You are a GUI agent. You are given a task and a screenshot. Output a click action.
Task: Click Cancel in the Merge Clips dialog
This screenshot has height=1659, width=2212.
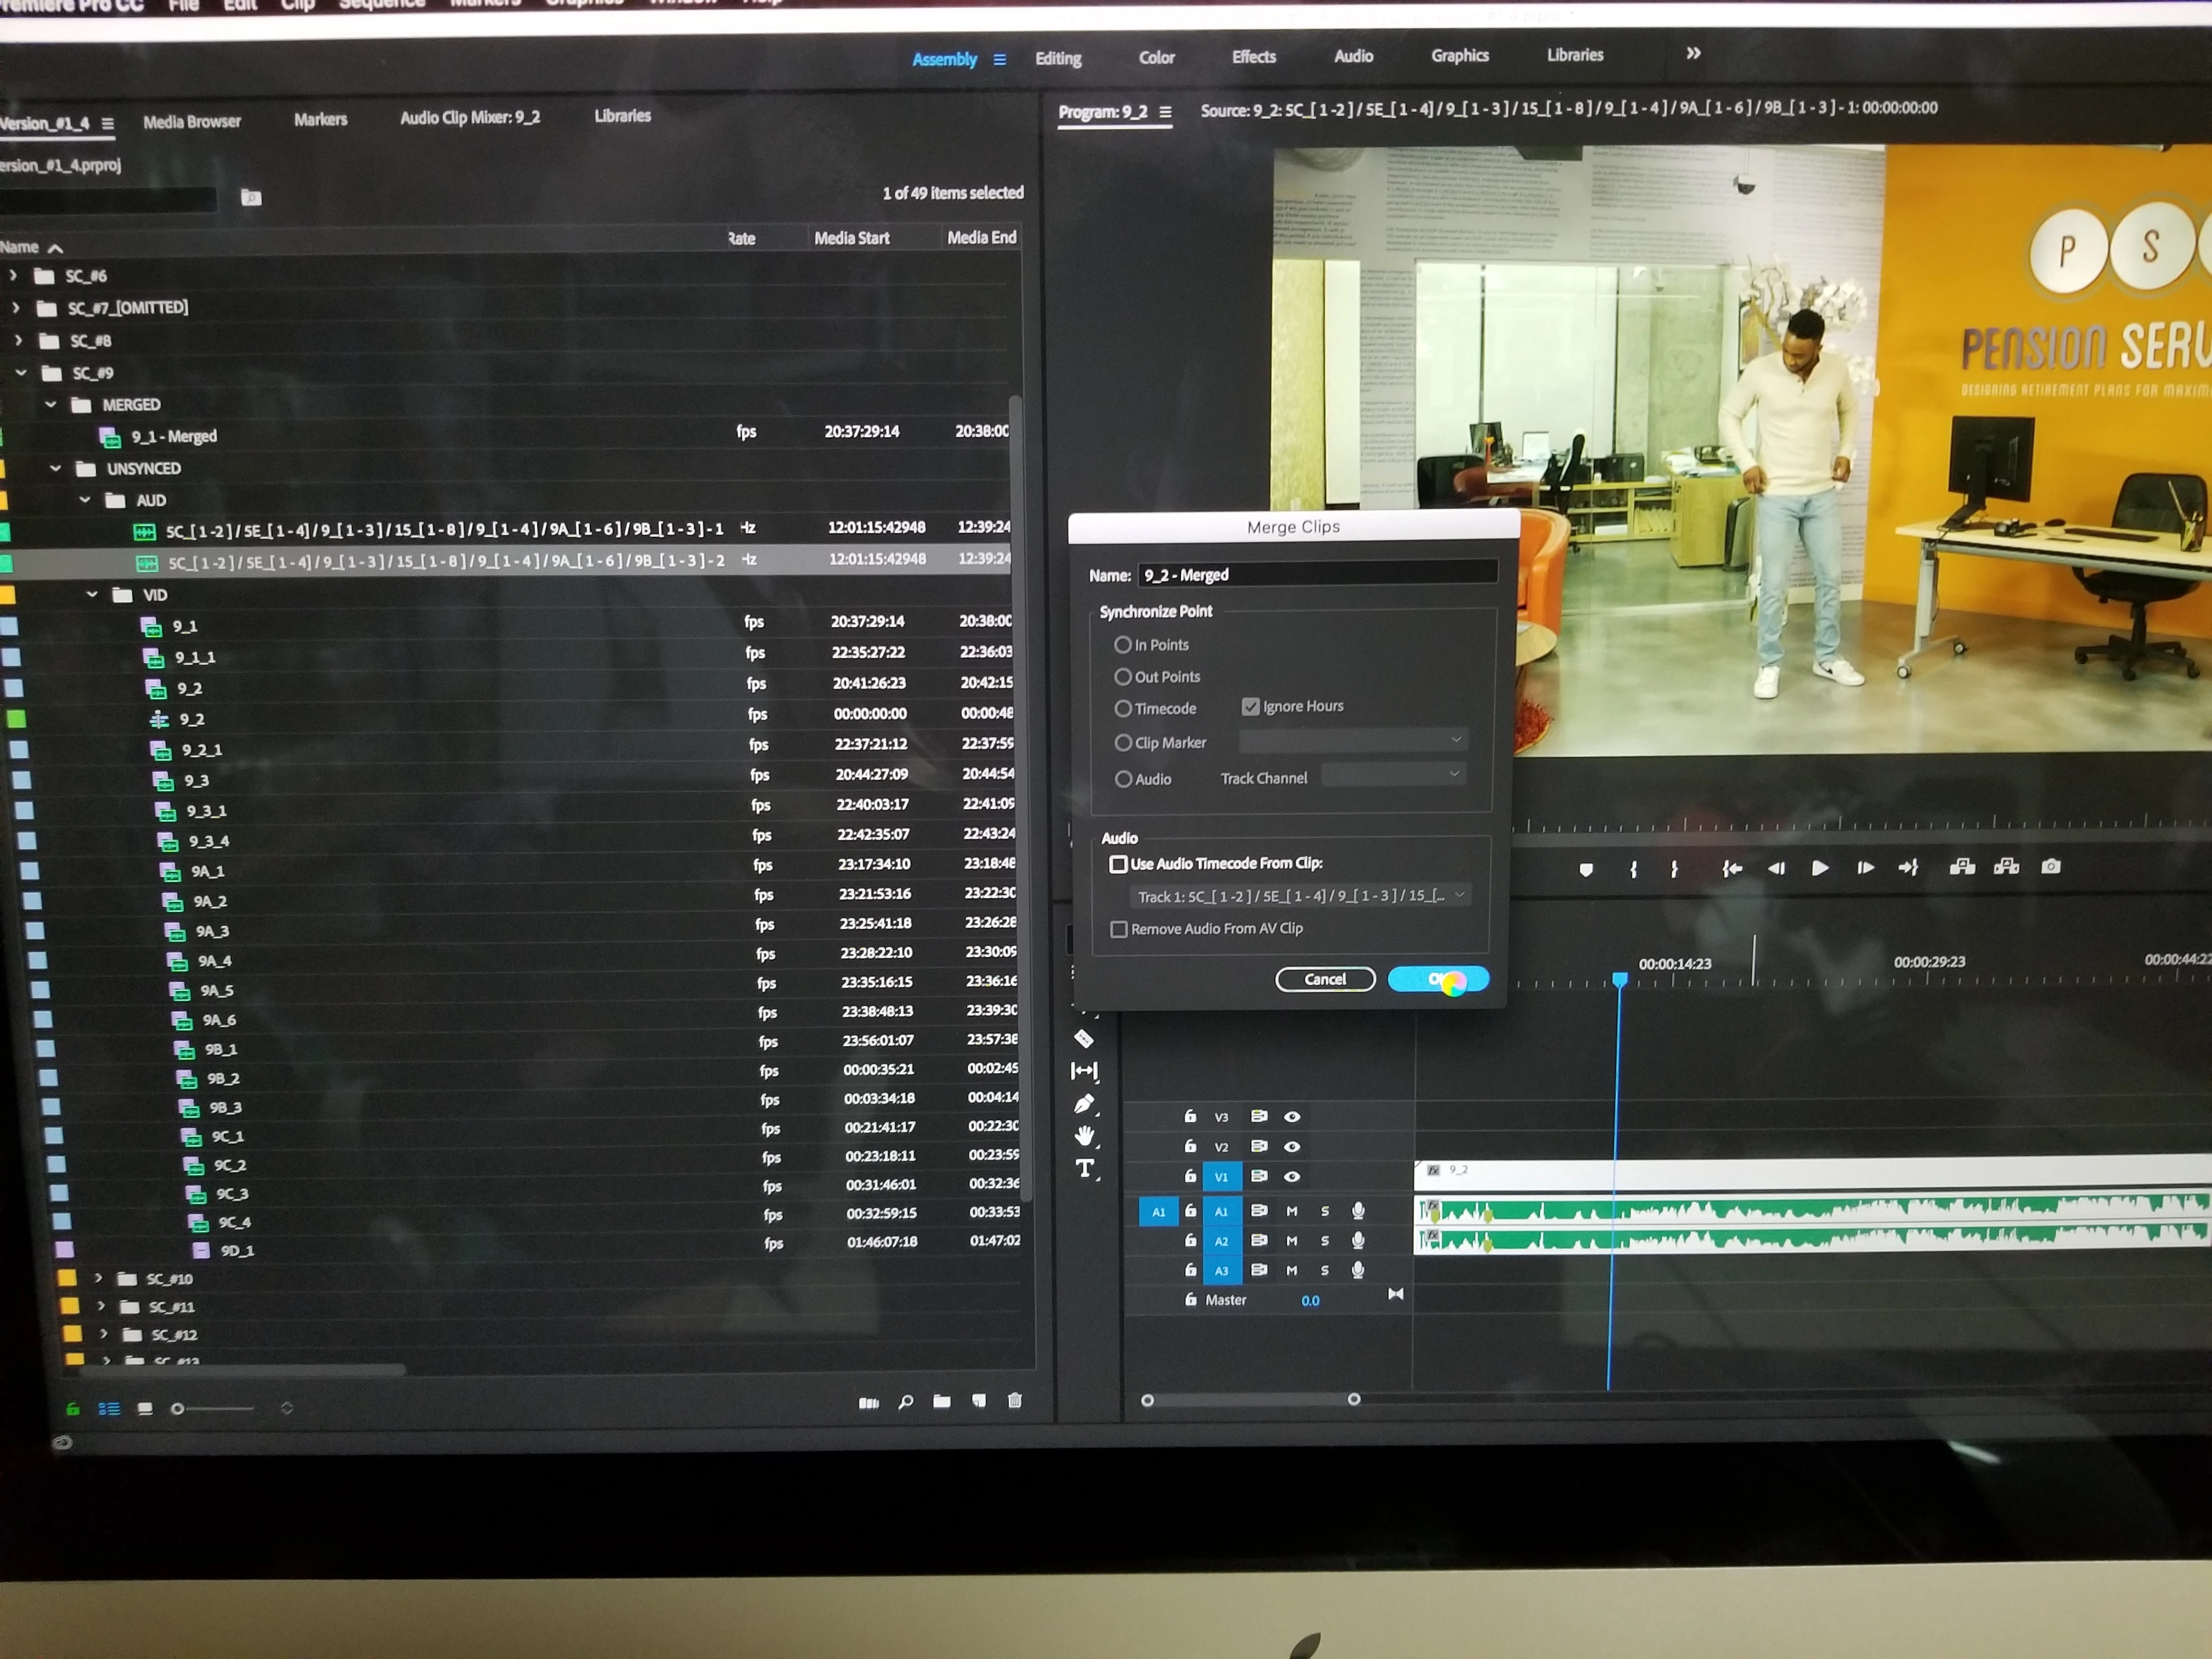pyautogui.click(x=1325, y=979)
